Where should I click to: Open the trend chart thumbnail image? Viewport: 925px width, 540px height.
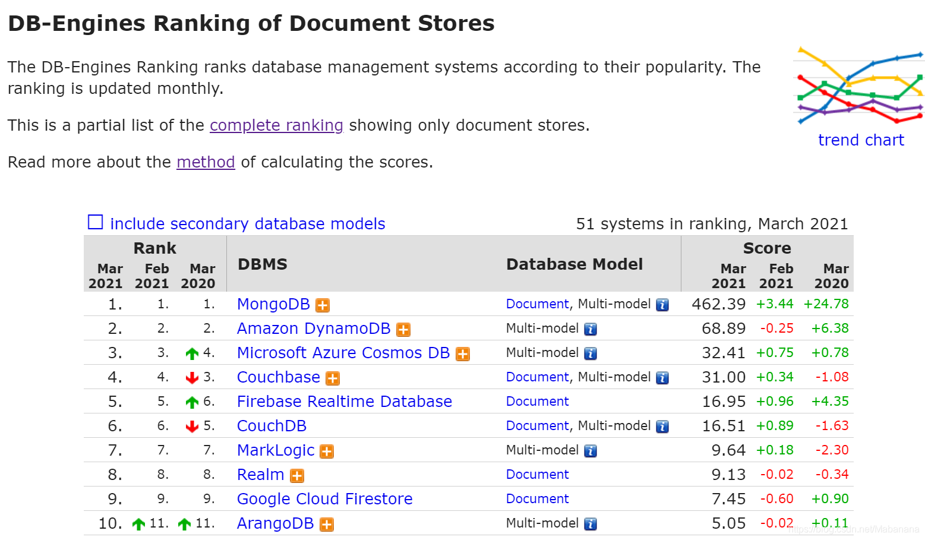tap(860, 85)
